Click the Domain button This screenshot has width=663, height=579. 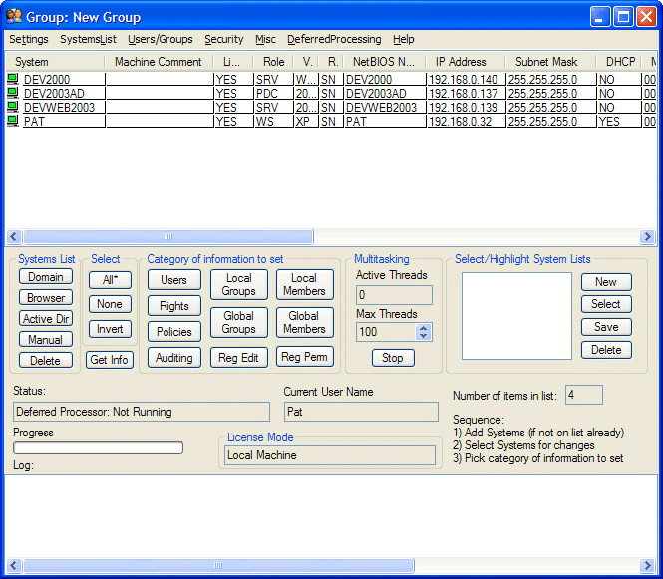click(46, 277)
